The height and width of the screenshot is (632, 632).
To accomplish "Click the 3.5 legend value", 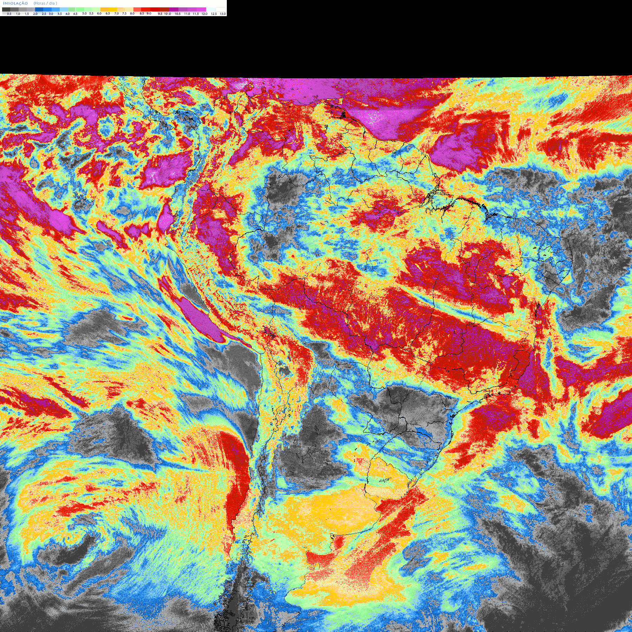I will [60, 14].
